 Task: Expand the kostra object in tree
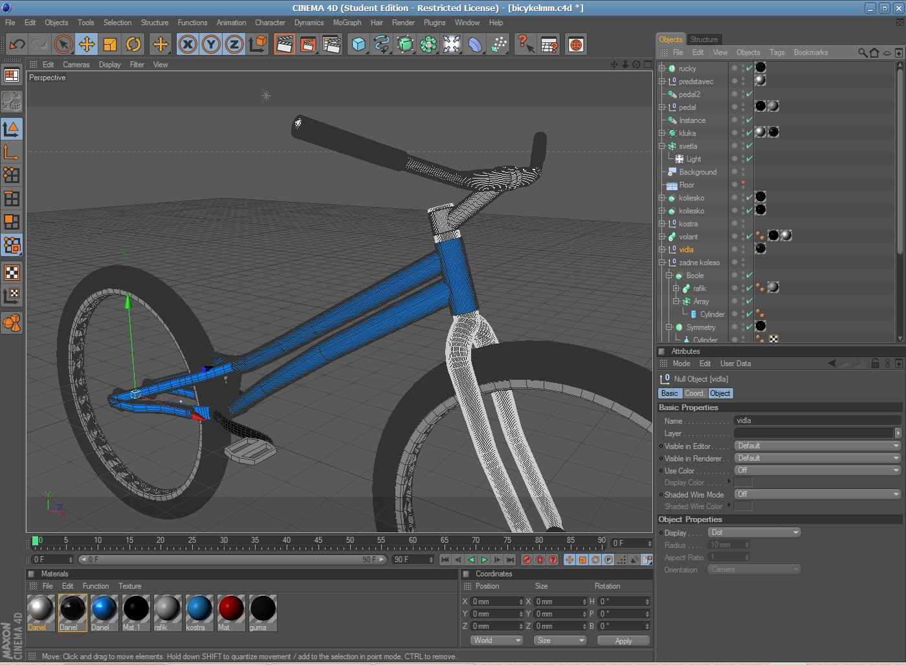point(662,224)
